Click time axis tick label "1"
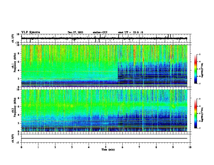This screenshot has height=165, width=214. click(x=38, y=147)
